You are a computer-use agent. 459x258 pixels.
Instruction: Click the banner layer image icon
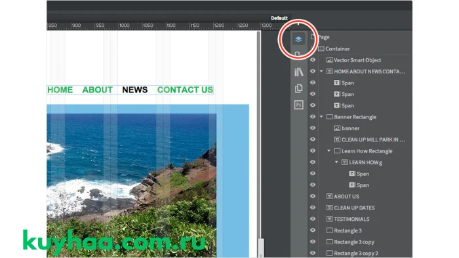point(337,128)
